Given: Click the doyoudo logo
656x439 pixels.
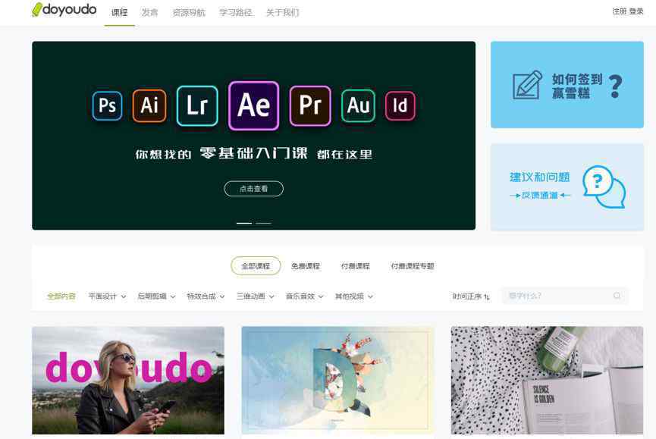Looking at the screenshot, I should (64, 10).
